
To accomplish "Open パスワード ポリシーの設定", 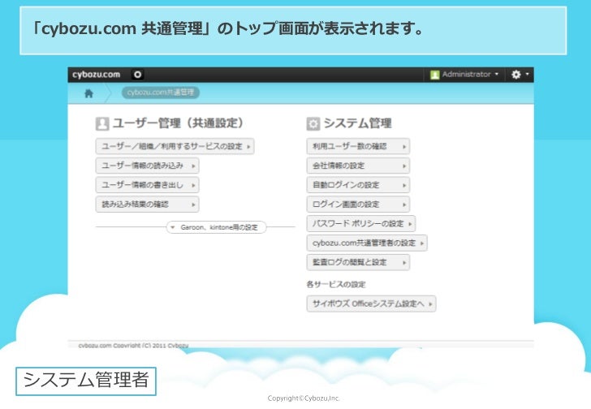I will pos(361,224).
